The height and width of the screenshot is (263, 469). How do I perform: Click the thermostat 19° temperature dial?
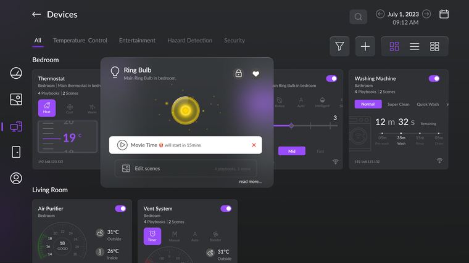(68, 137)
